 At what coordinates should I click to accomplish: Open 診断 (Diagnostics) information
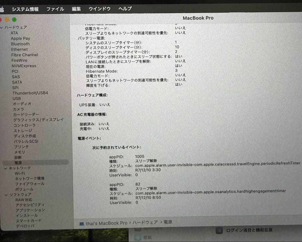[x=18, y=157]
